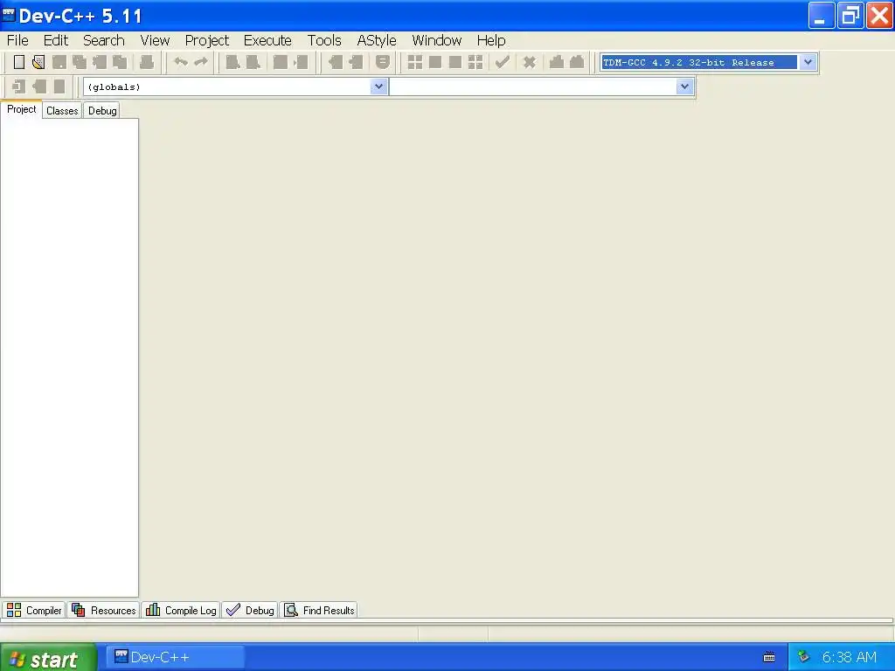Click the Debug checkmark toolbar icon
The height and width of the screenshot is (671, 895).
point(503,62)
